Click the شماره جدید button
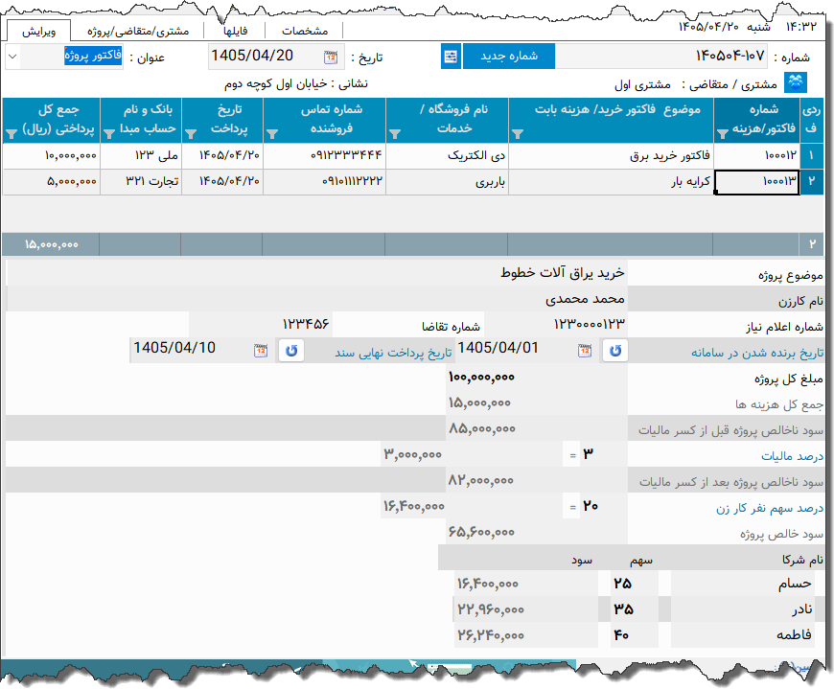 509,57
